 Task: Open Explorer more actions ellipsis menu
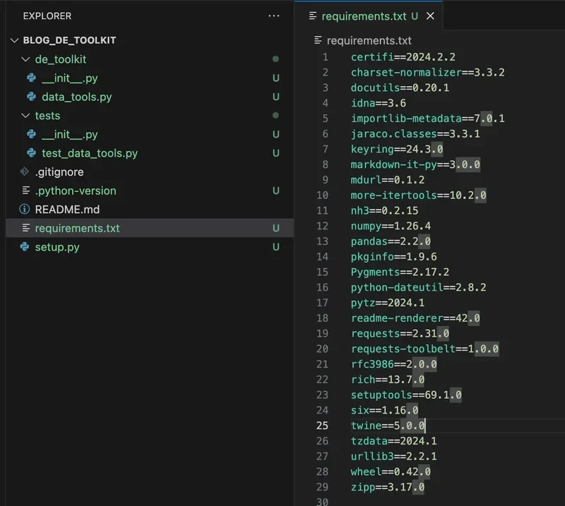pos(274,16)
